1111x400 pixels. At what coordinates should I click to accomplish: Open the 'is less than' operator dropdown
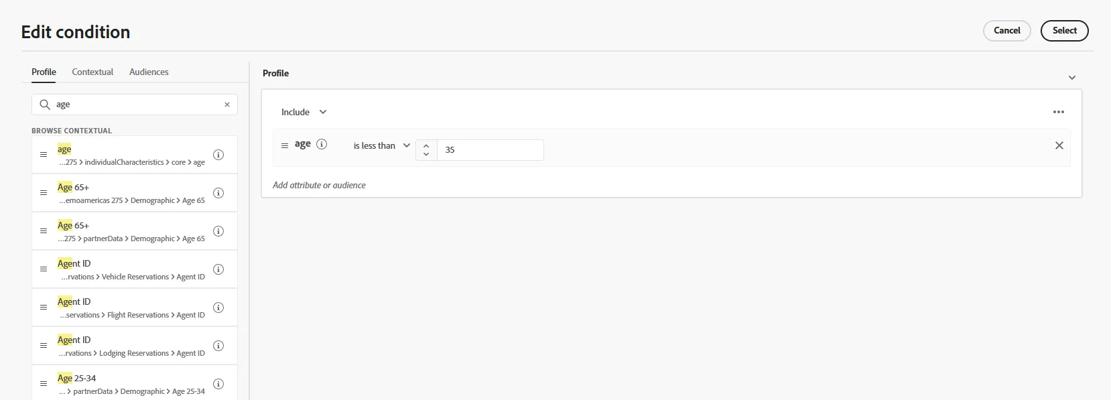pos(382,145)
